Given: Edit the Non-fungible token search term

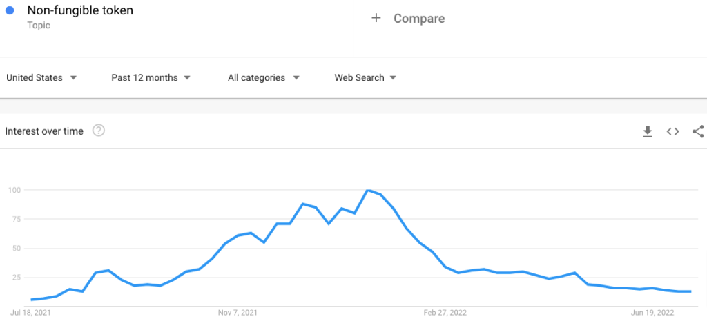Looking at the screenshot, I should (x=79, y=11).
